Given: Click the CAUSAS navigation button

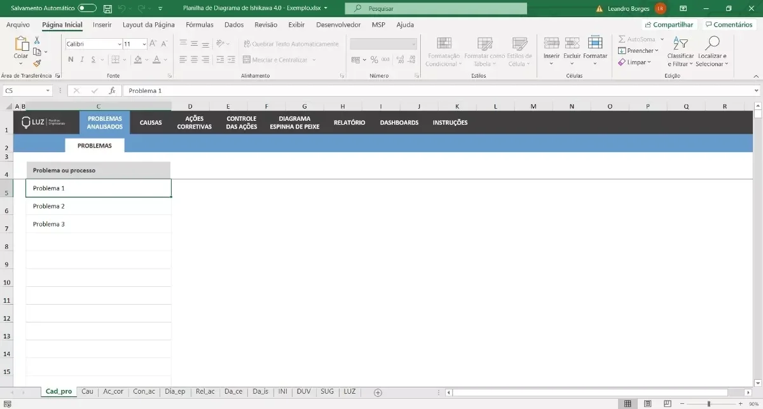Looking at the screenshot, I should [x=151, y=123].
